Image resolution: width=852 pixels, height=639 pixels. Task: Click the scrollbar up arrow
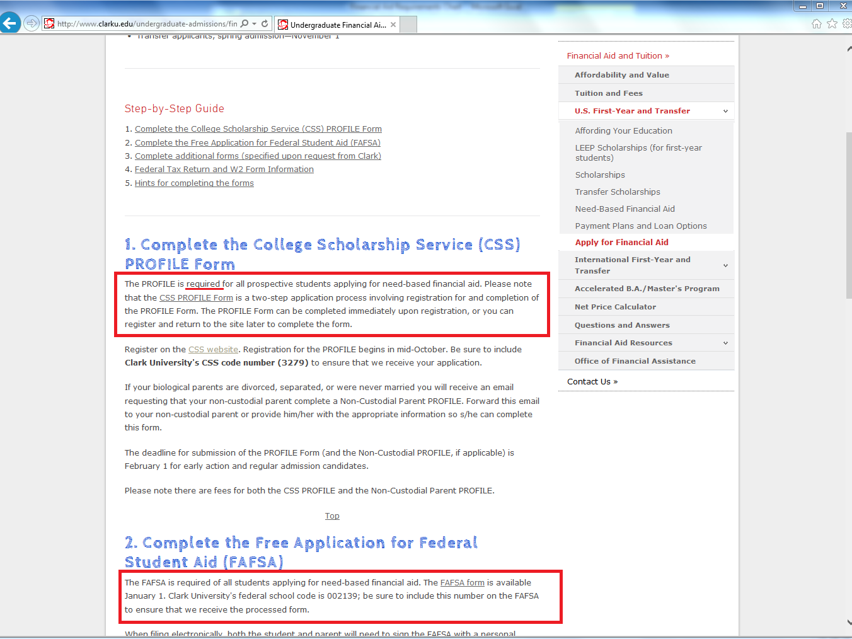[x=849, y=49]
